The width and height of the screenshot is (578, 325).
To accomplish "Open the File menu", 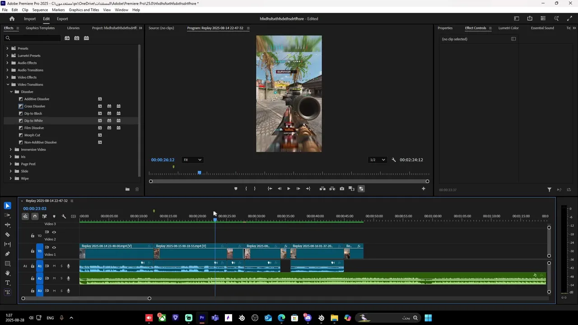I will (x=5, y=10).
